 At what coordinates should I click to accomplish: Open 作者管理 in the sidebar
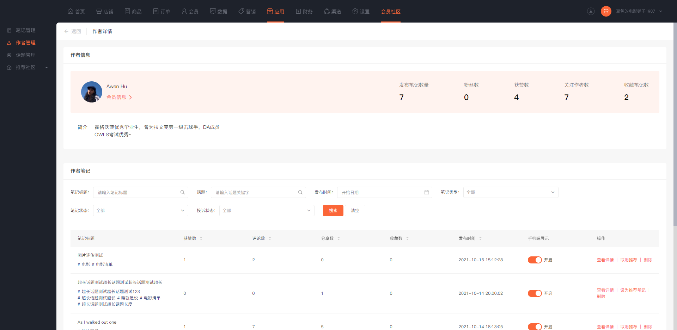(26, 43)
